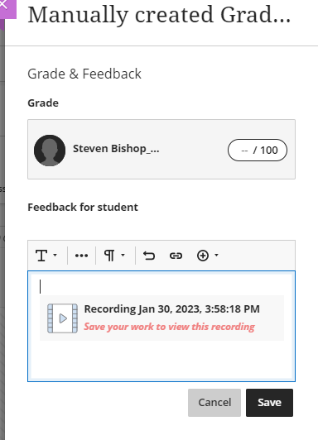Select the 'Save your work to view' message
Viewport: 318px width, 440px height.
coord(170,327)
